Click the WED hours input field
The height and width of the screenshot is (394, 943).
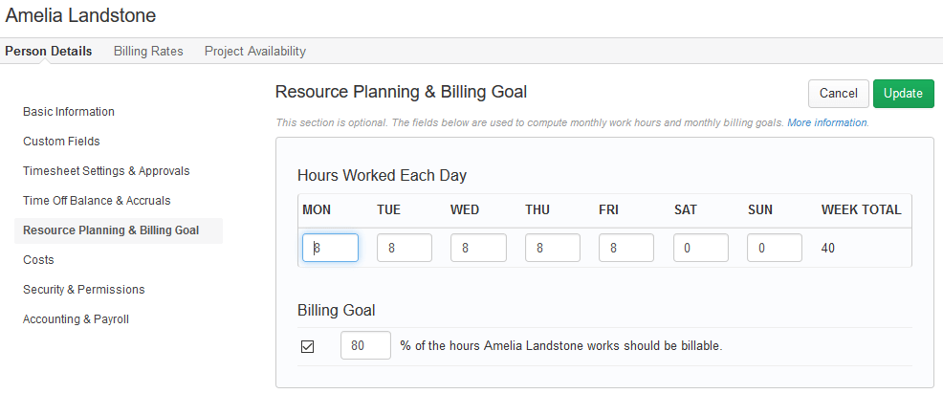pyautogui.click(x=479, y=248)
